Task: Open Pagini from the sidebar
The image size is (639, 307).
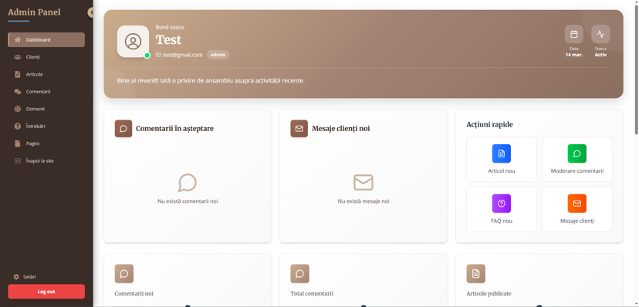Action: (46, 143)
